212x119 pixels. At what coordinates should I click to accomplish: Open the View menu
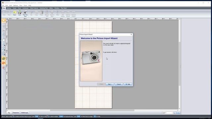21,6
